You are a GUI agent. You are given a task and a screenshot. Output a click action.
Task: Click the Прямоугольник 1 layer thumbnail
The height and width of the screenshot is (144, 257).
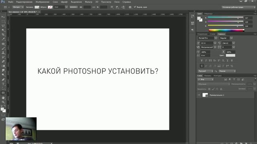(205, 95)
